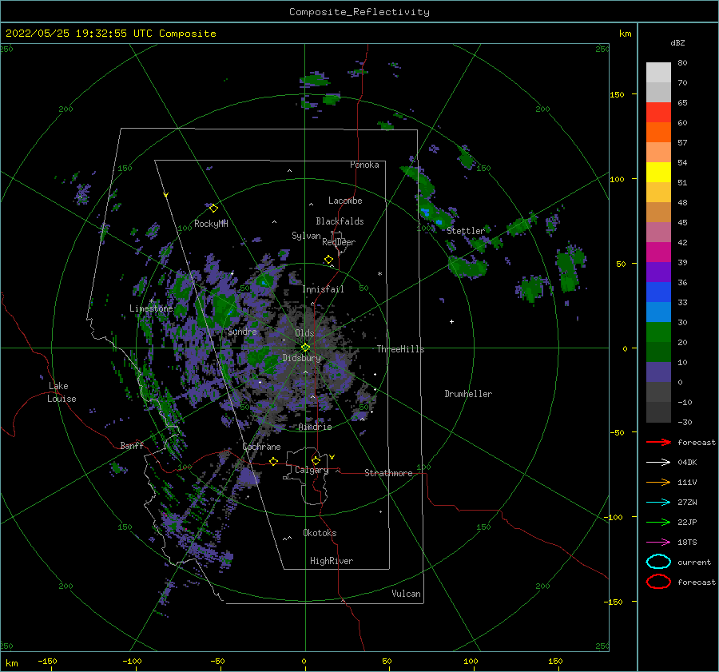This screenshot has width=719, height=672.
Task: Click the Cochrane label
Action: (x=261, y=447)
